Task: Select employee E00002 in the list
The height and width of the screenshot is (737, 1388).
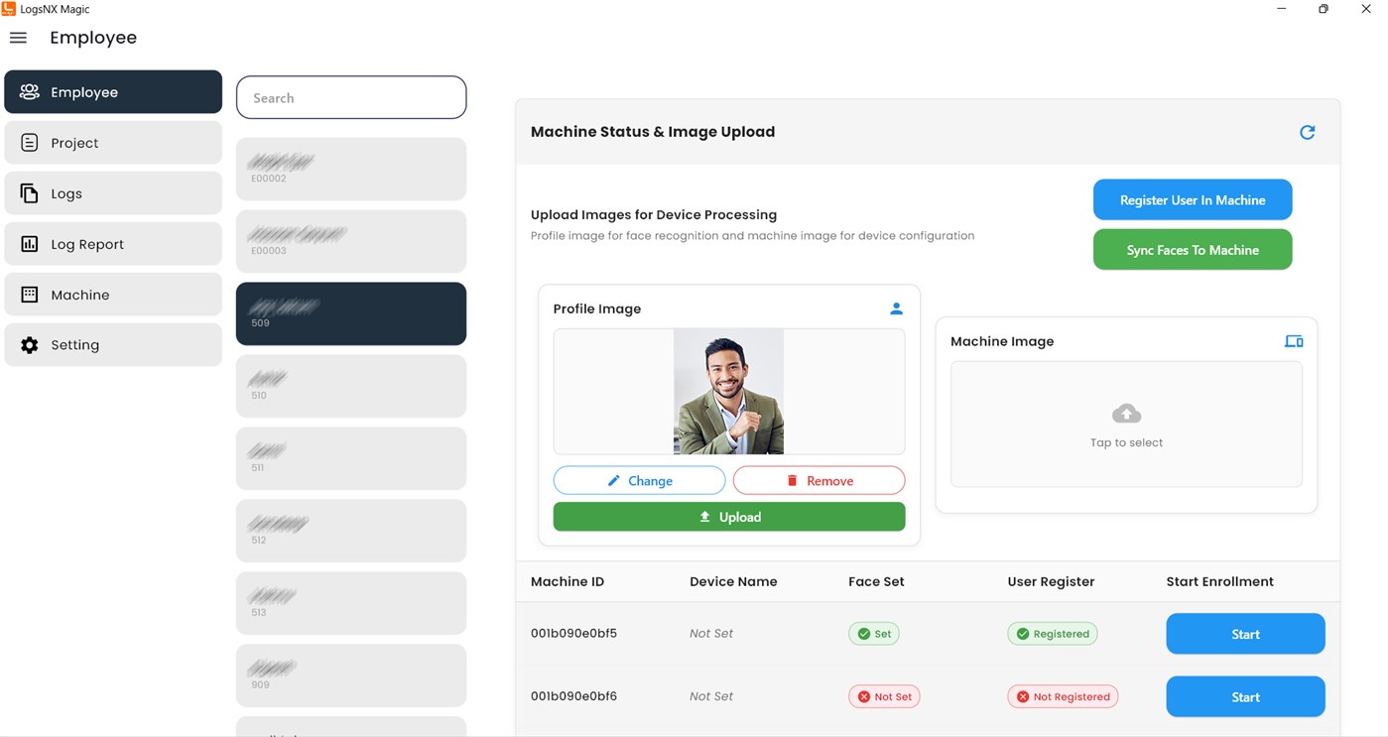Action: pos(351,170)
